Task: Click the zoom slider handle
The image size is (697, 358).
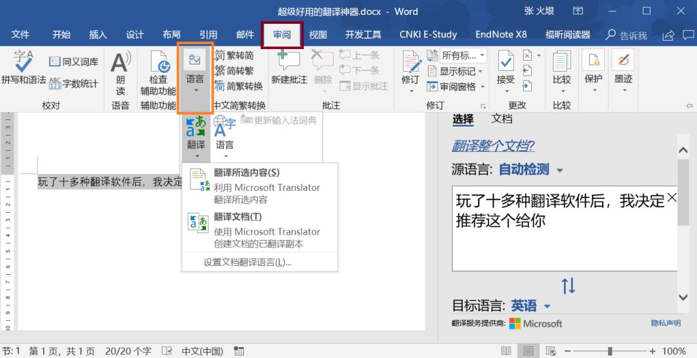Action: pos(611,351)
